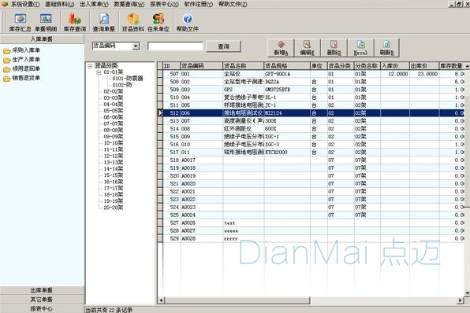Screen dimensions: 470x313
Task: Collapse the 01-01架 tree node
Action: [x=99, y=72]
